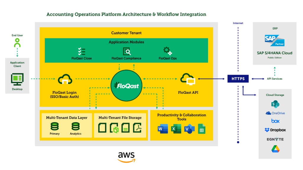
Task: Select the blank document file icon
Action: (102, 128)
